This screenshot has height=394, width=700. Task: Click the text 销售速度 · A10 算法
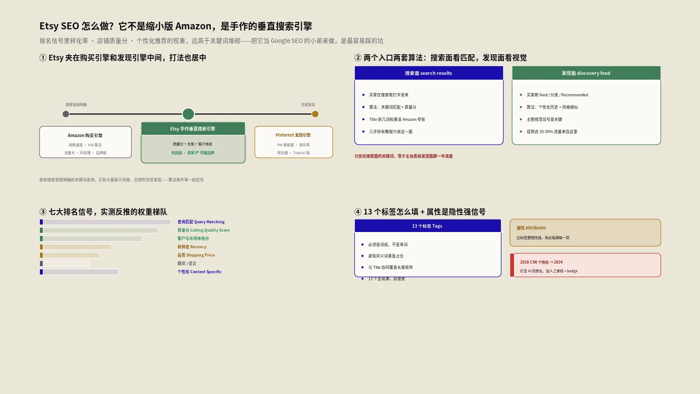tap(85, 145)
